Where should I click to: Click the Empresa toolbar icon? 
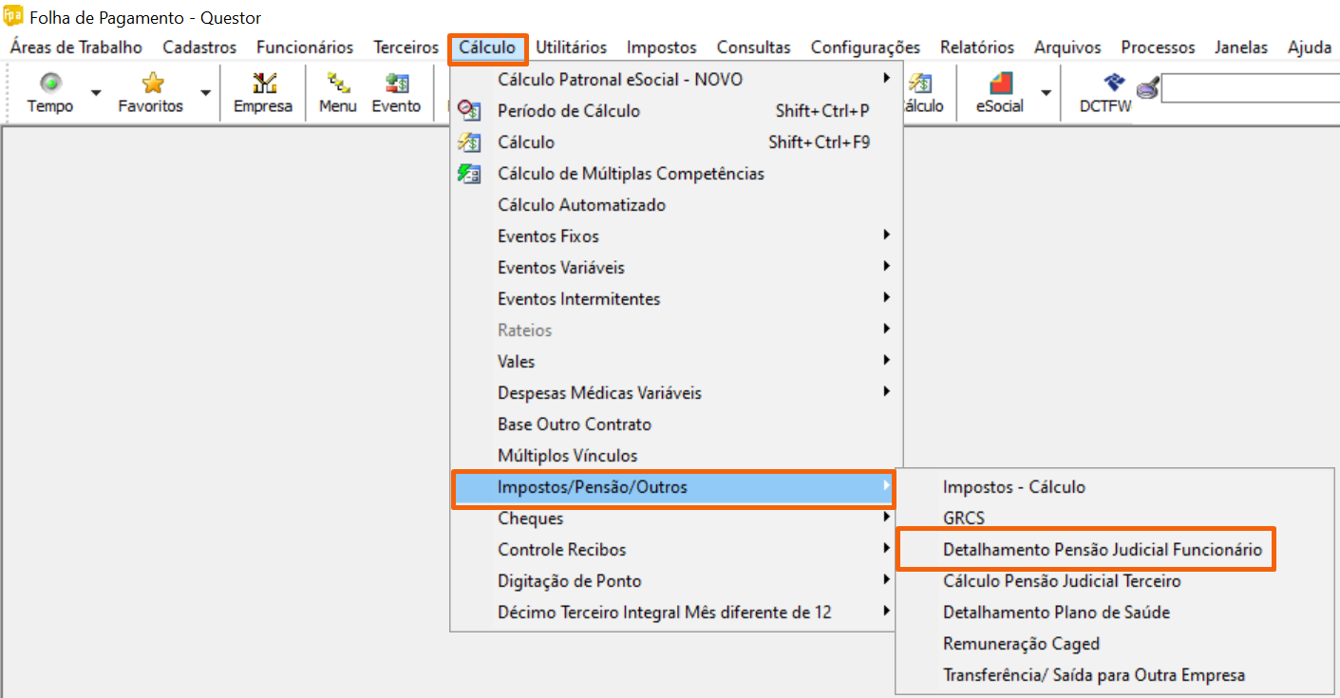pos(263,84)
